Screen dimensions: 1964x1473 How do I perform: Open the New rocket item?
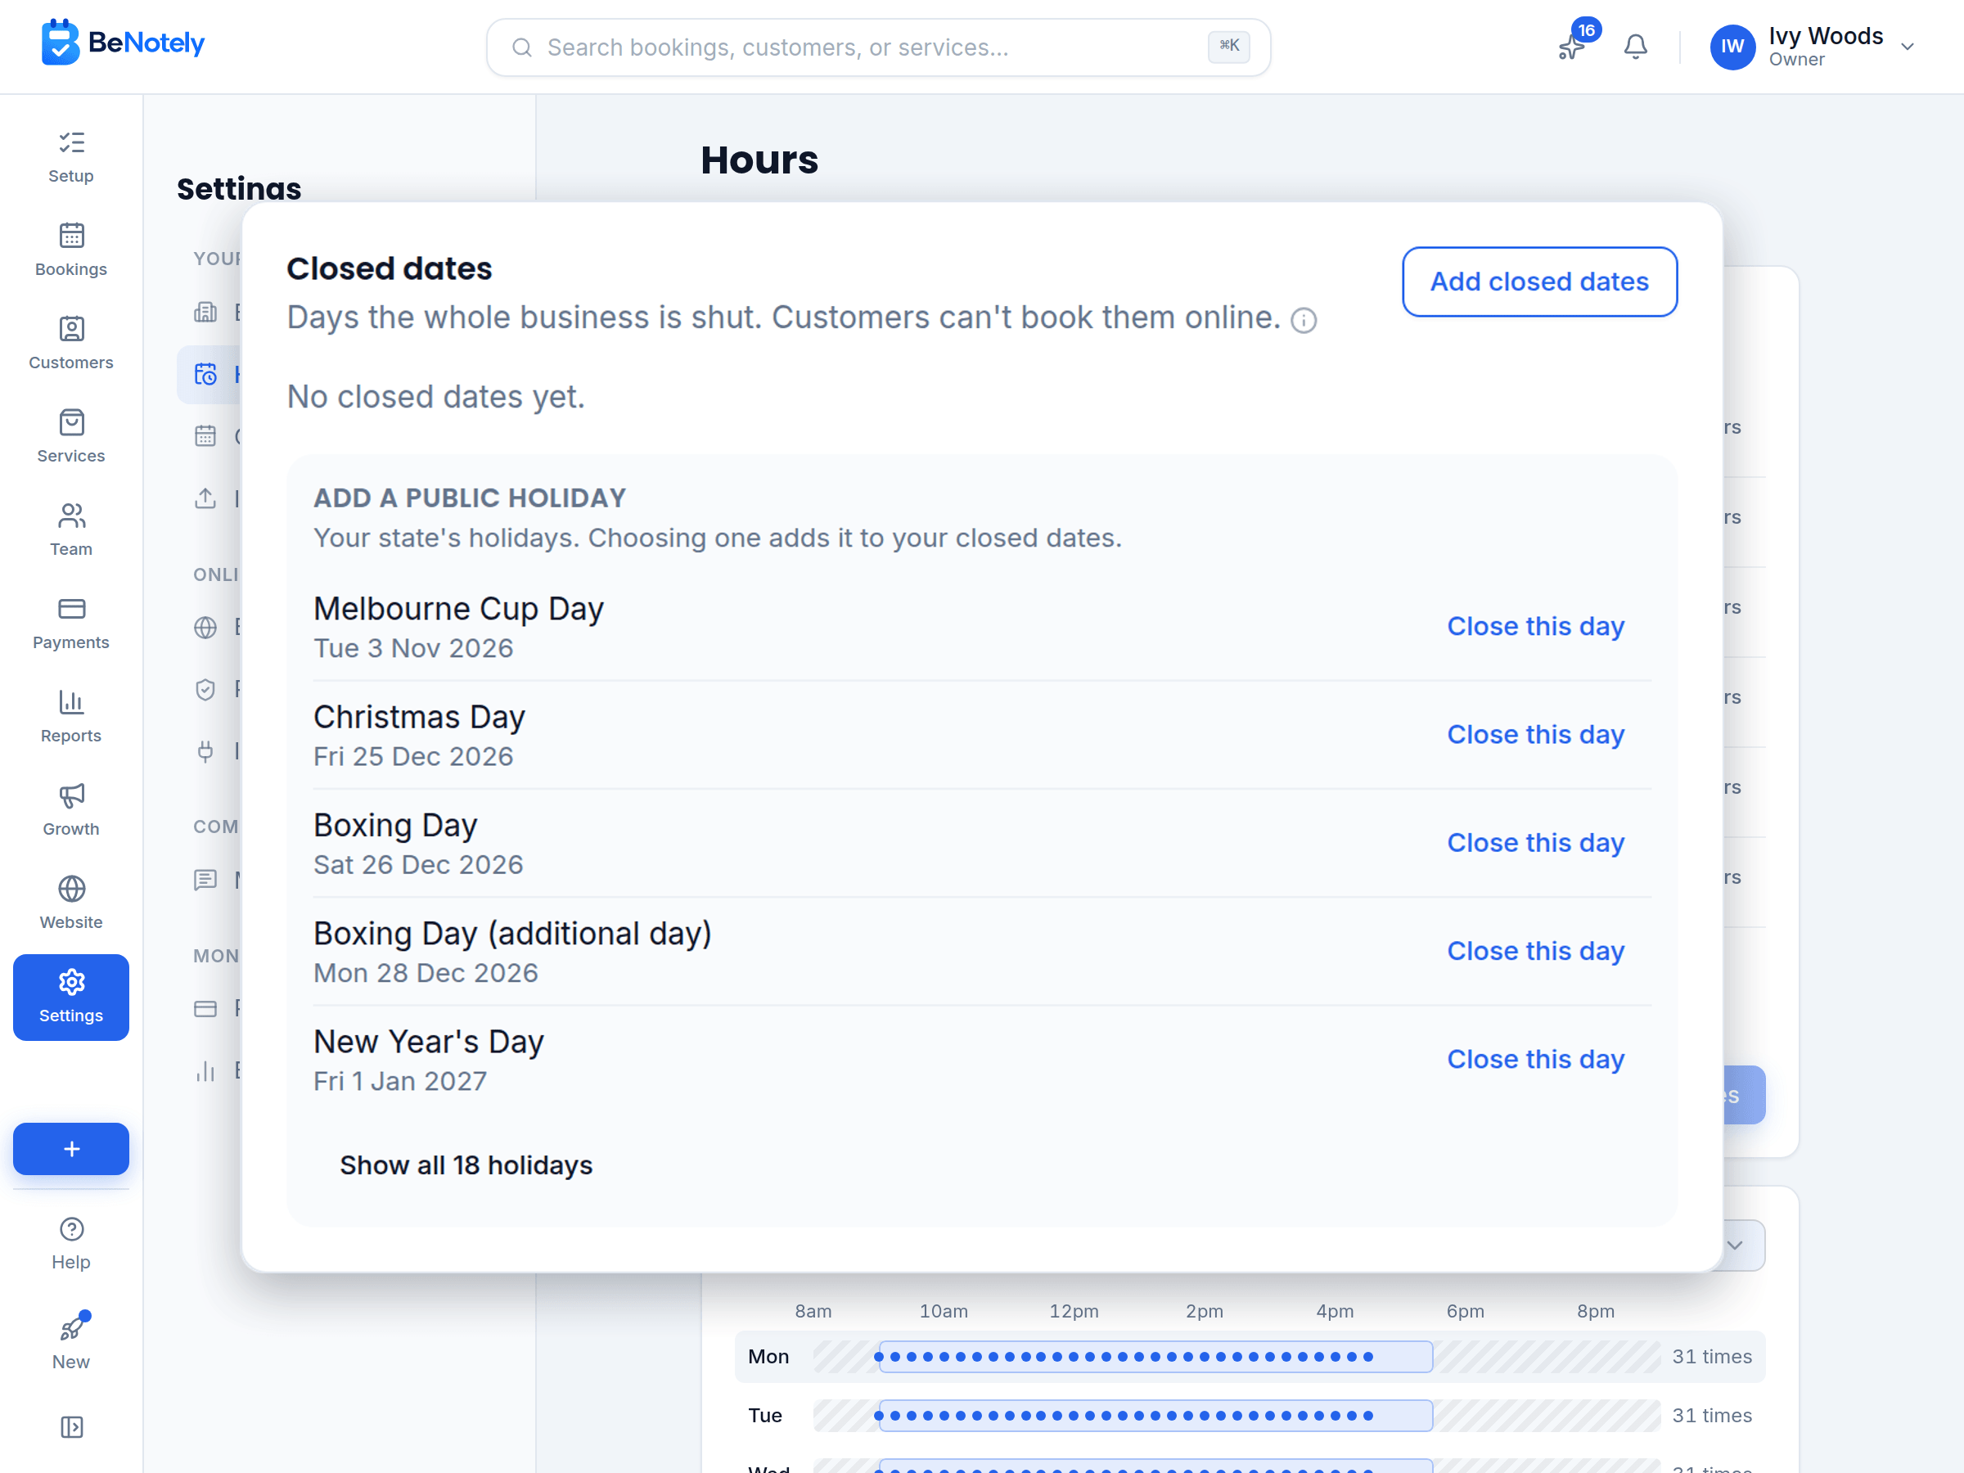click(71, 1341)
